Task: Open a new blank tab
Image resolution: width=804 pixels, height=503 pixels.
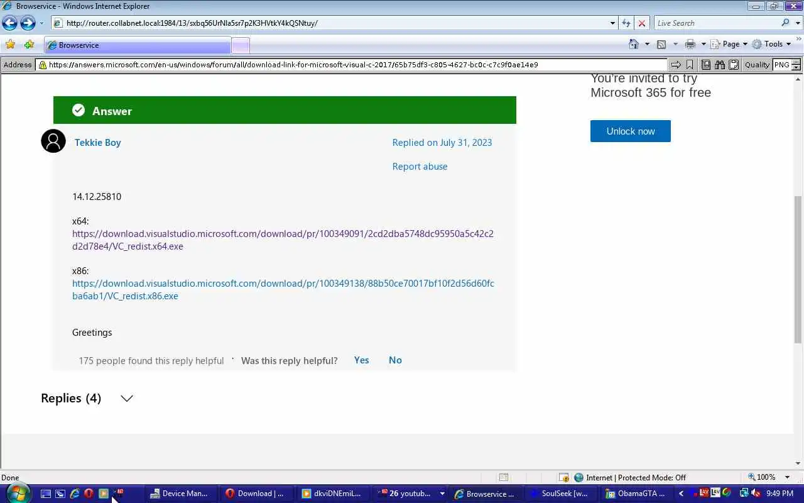Action: [x=241, y=45]
